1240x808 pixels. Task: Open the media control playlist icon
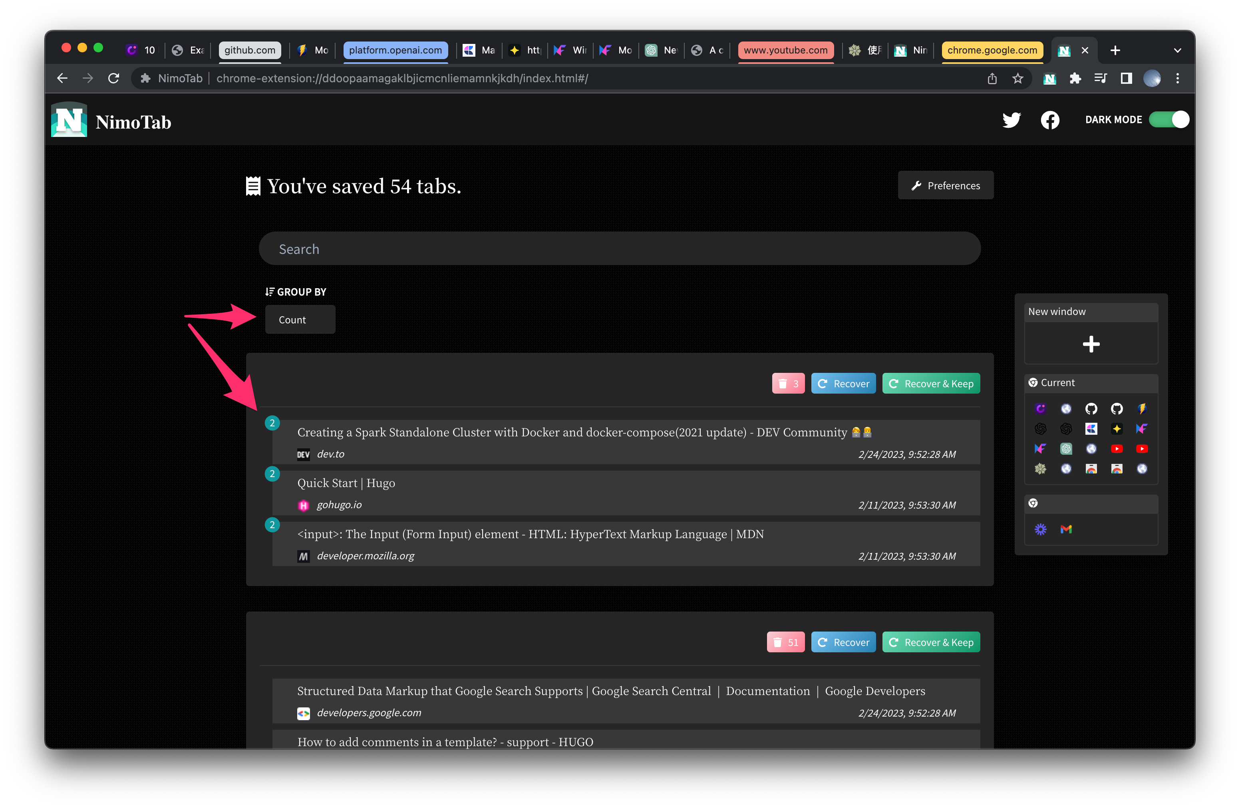pyautogui.click(x=1100, y=79)
